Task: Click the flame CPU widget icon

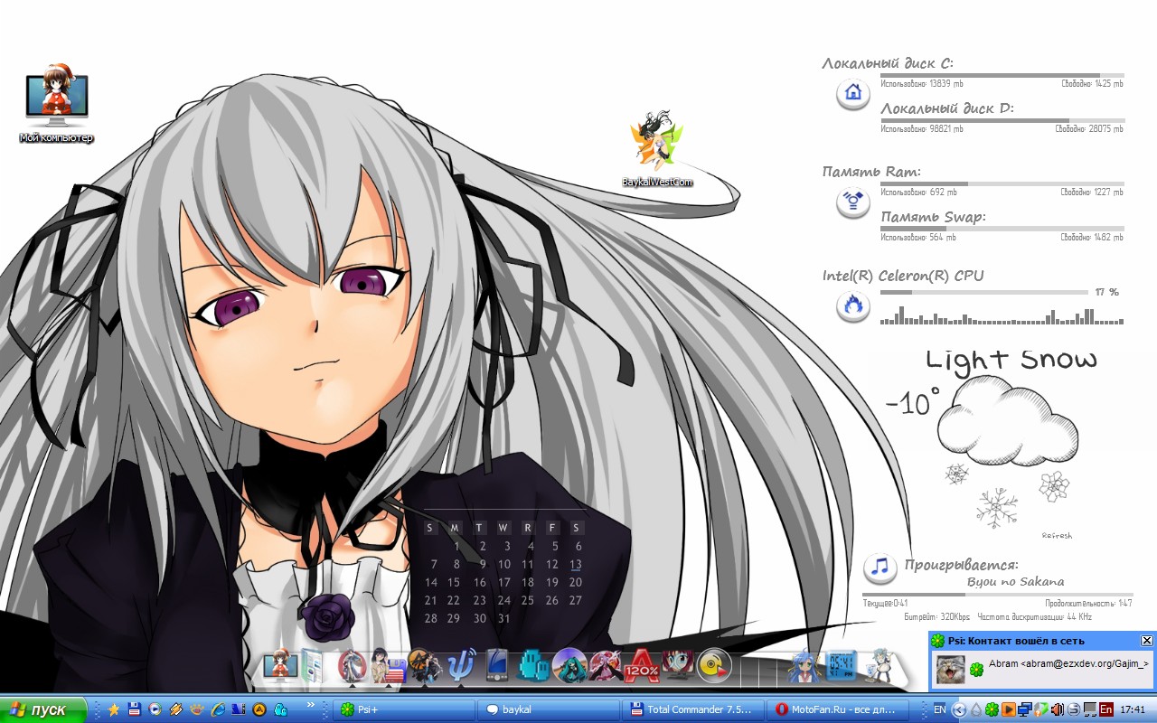Action: click(852, 306)
